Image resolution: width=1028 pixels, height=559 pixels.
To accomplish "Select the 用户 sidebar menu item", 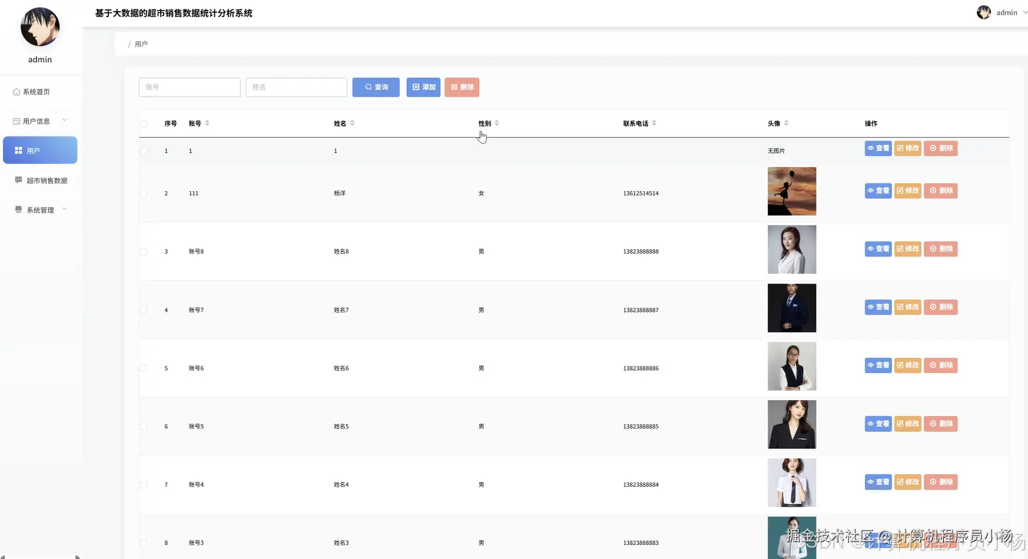I will [x=40, y=150].
